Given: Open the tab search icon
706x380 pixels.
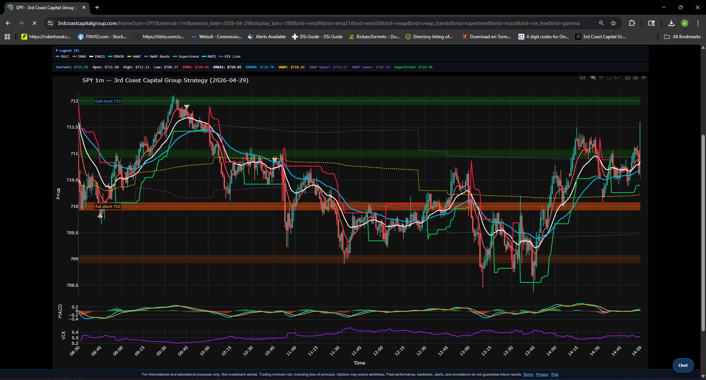Looking at the screenshot, I should point(652,23).
